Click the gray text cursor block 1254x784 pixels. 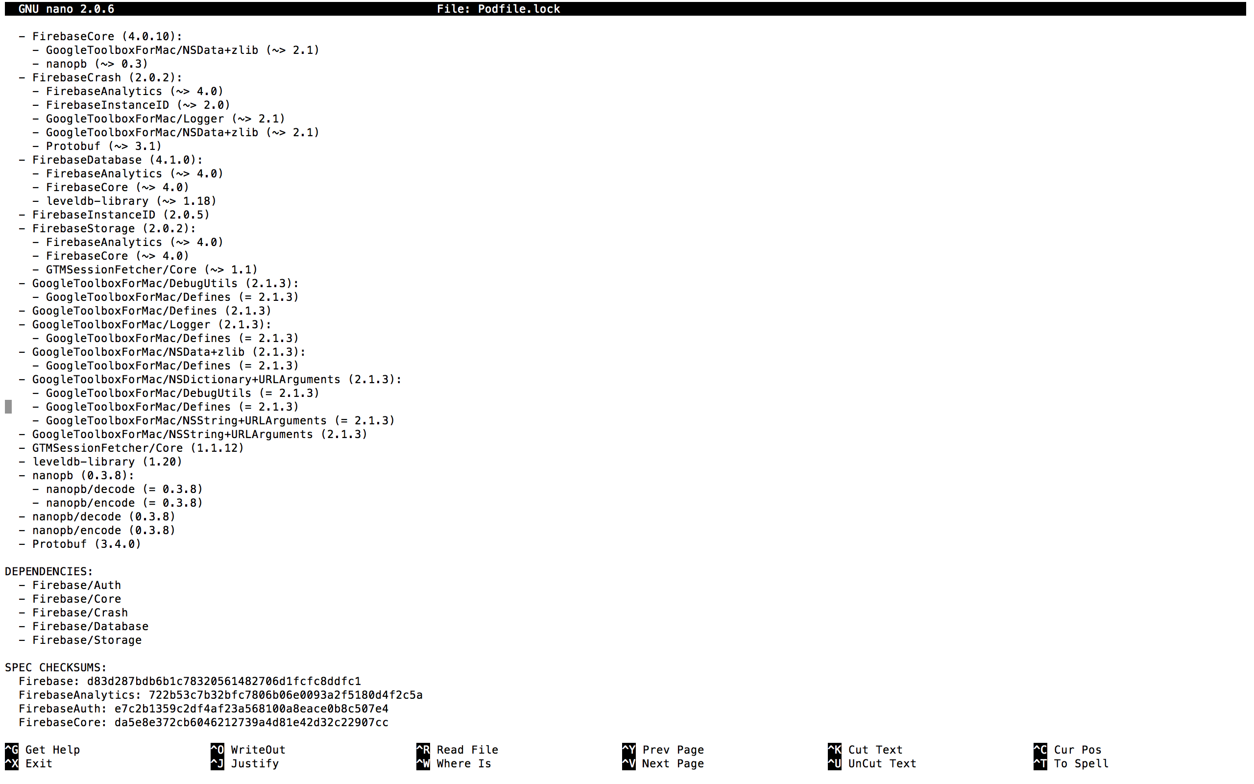[8, 407]
